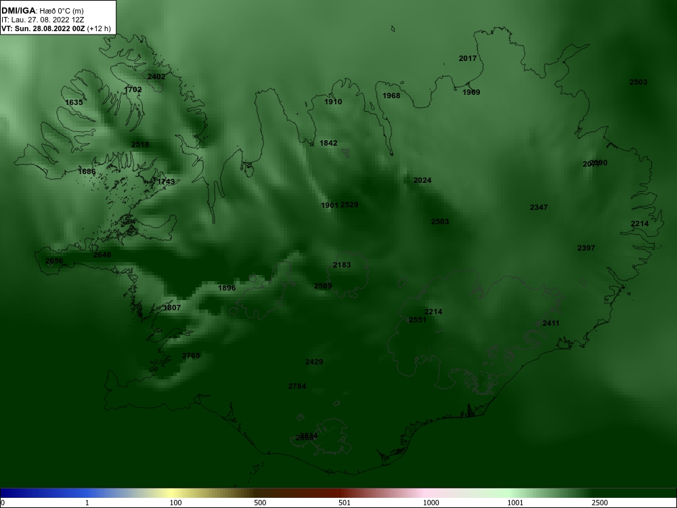Click the map title 'DMI/IGA: Hæð 0°C (m)'
This screenshot has height=508, width=677.
click(x=42, y=11)
